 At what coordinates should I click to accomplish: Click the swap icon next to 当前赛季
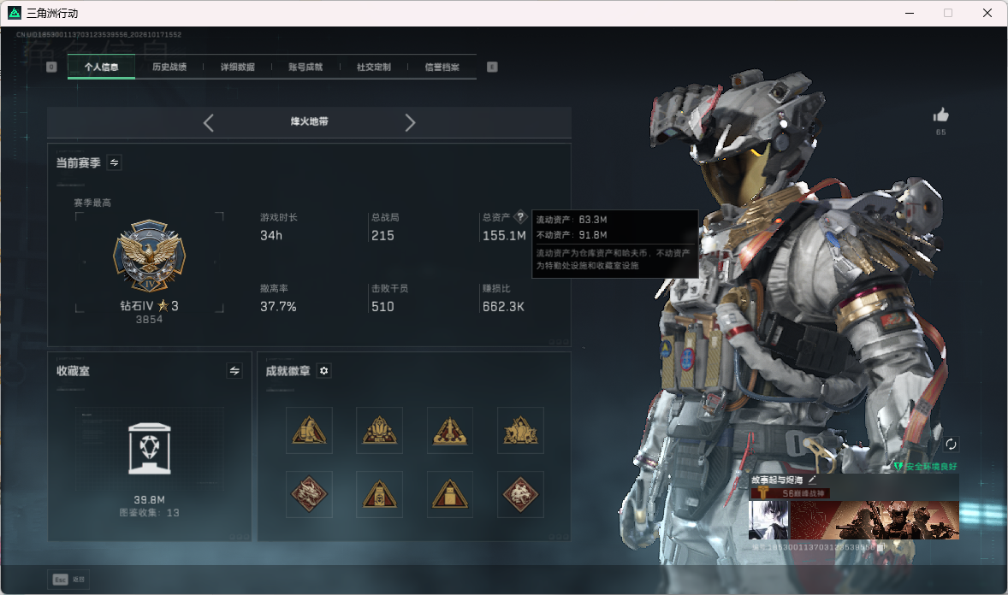pyautogui.click(x=115, y=162)
